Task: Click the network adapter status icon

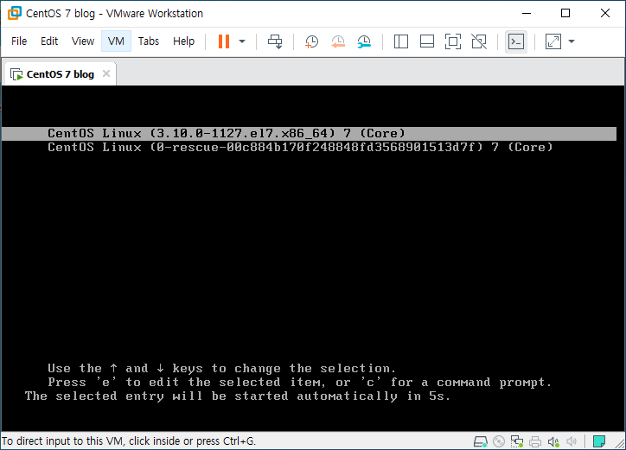Action: (x=517, y=441)
